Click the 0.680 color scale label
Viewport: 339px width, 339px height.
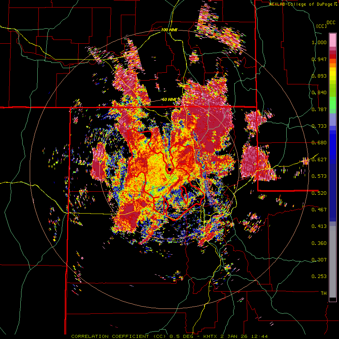[319, 143]
